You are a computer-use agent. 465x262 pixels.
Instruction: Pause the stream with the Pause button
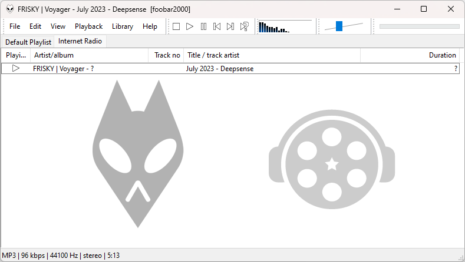pyautogui.click(x=203, y=26)
